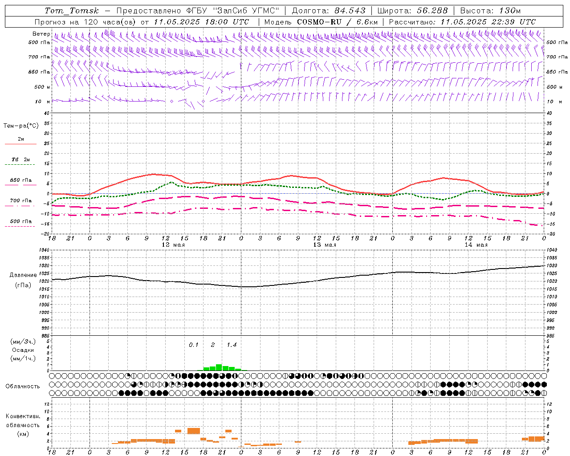Click the pink 850 гПа legend line under Тем-ра
The image size is (570, 456).
(x=20, y=185)
